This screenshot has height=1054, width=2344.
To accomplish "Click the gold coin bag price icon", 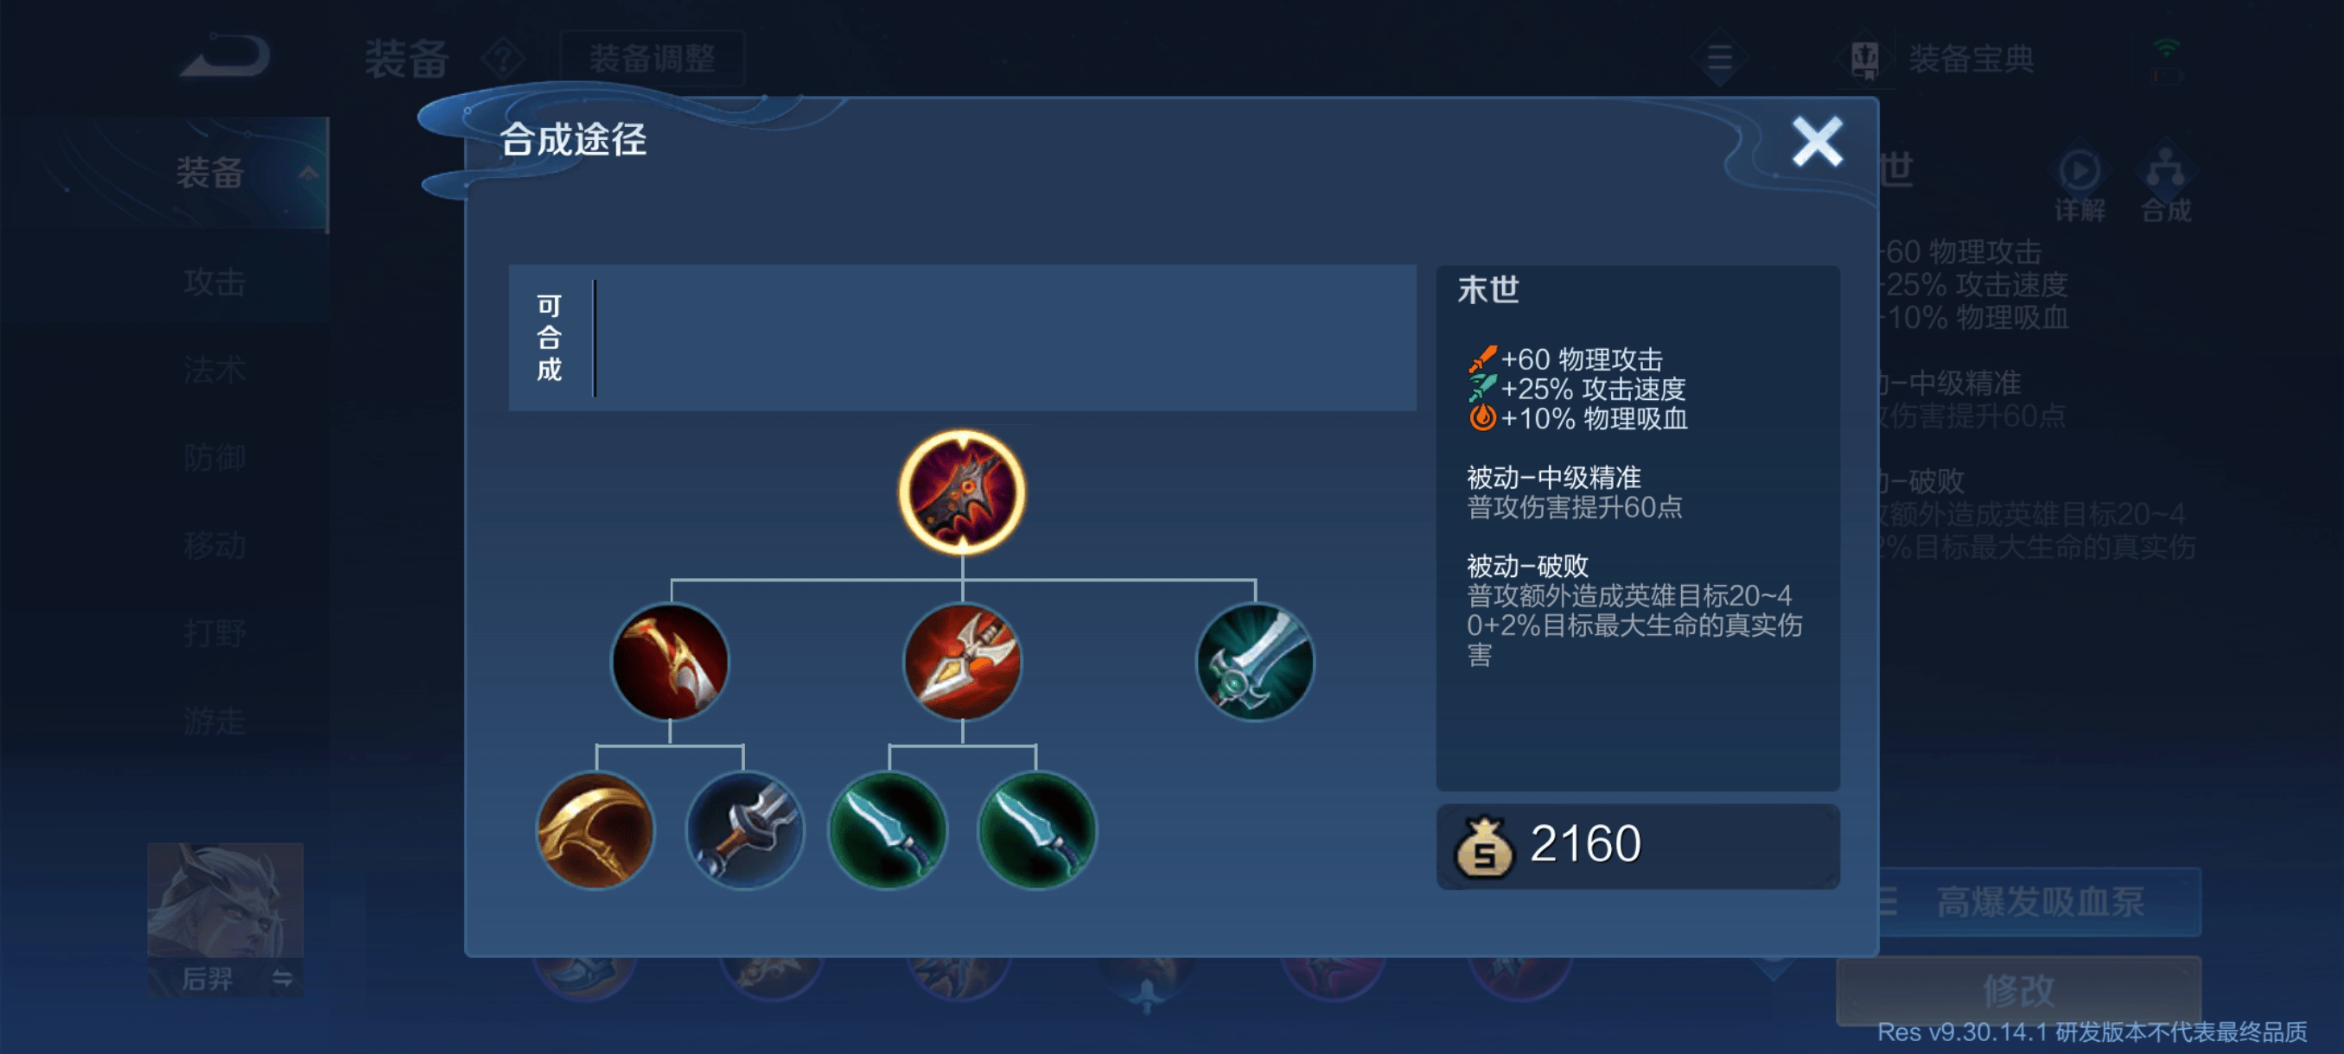I will 1484,846.
